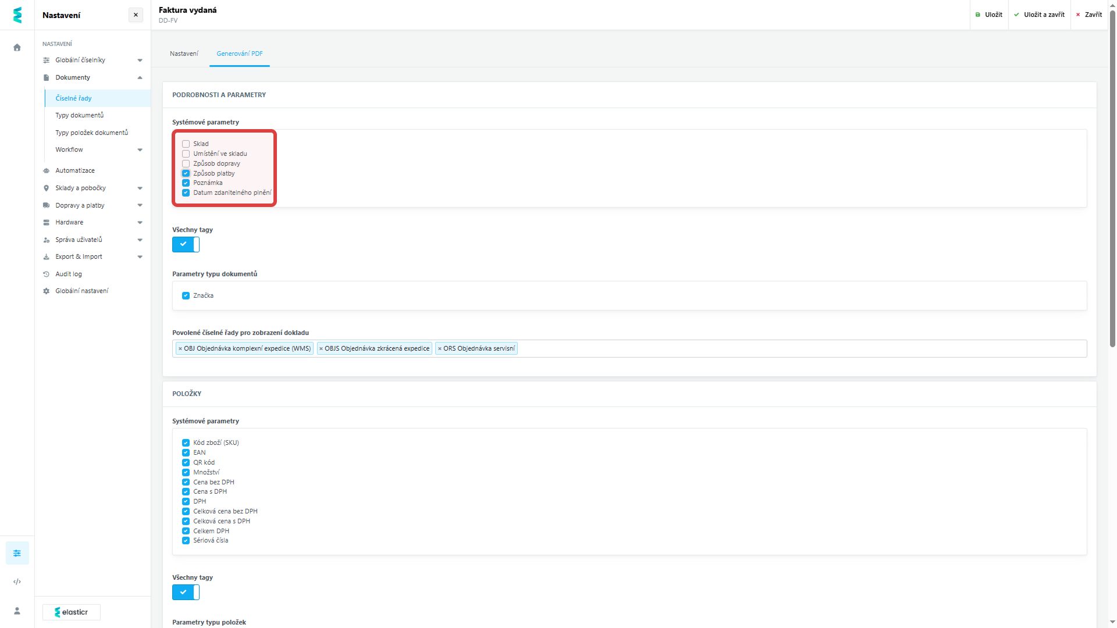Open the developer code icon in the left rail
The width and height of the screenshot is (1117, 628).
pyautogui.click(x=17, y=581)
